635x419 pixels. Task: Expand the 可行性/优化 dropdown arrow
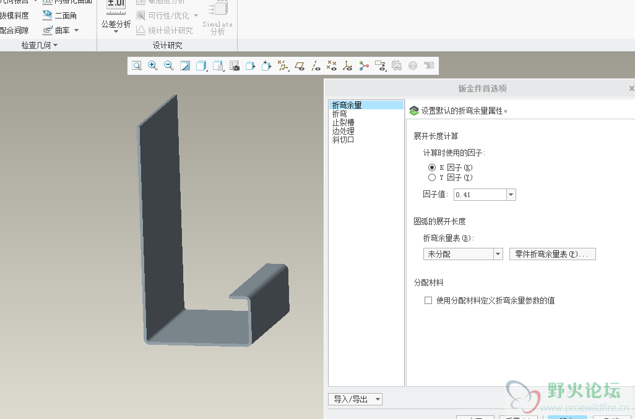tap(196, 15)
